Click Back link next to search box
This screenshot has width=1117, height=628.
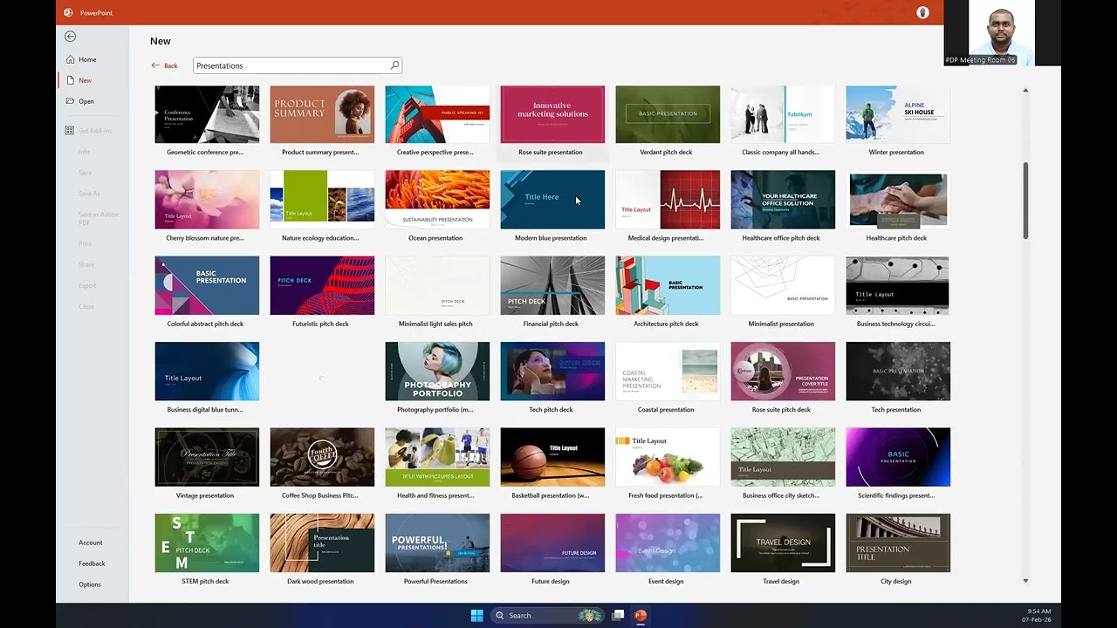[x=164, y=65]
